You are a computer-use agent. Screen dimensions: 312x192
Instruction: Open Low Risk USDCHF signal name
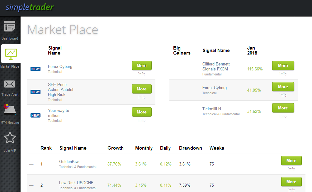(x=76, y=183)
